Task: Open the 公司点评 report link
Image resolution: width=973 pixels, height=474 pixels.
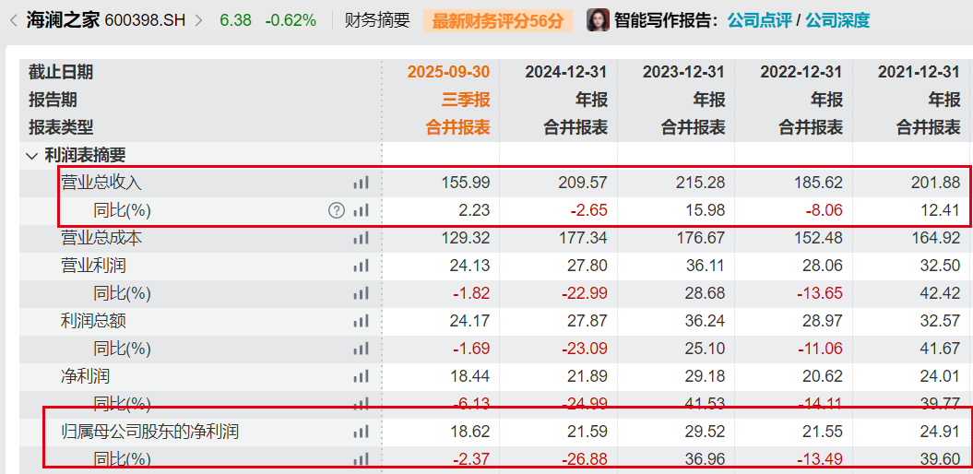Action: pos(758,20)
